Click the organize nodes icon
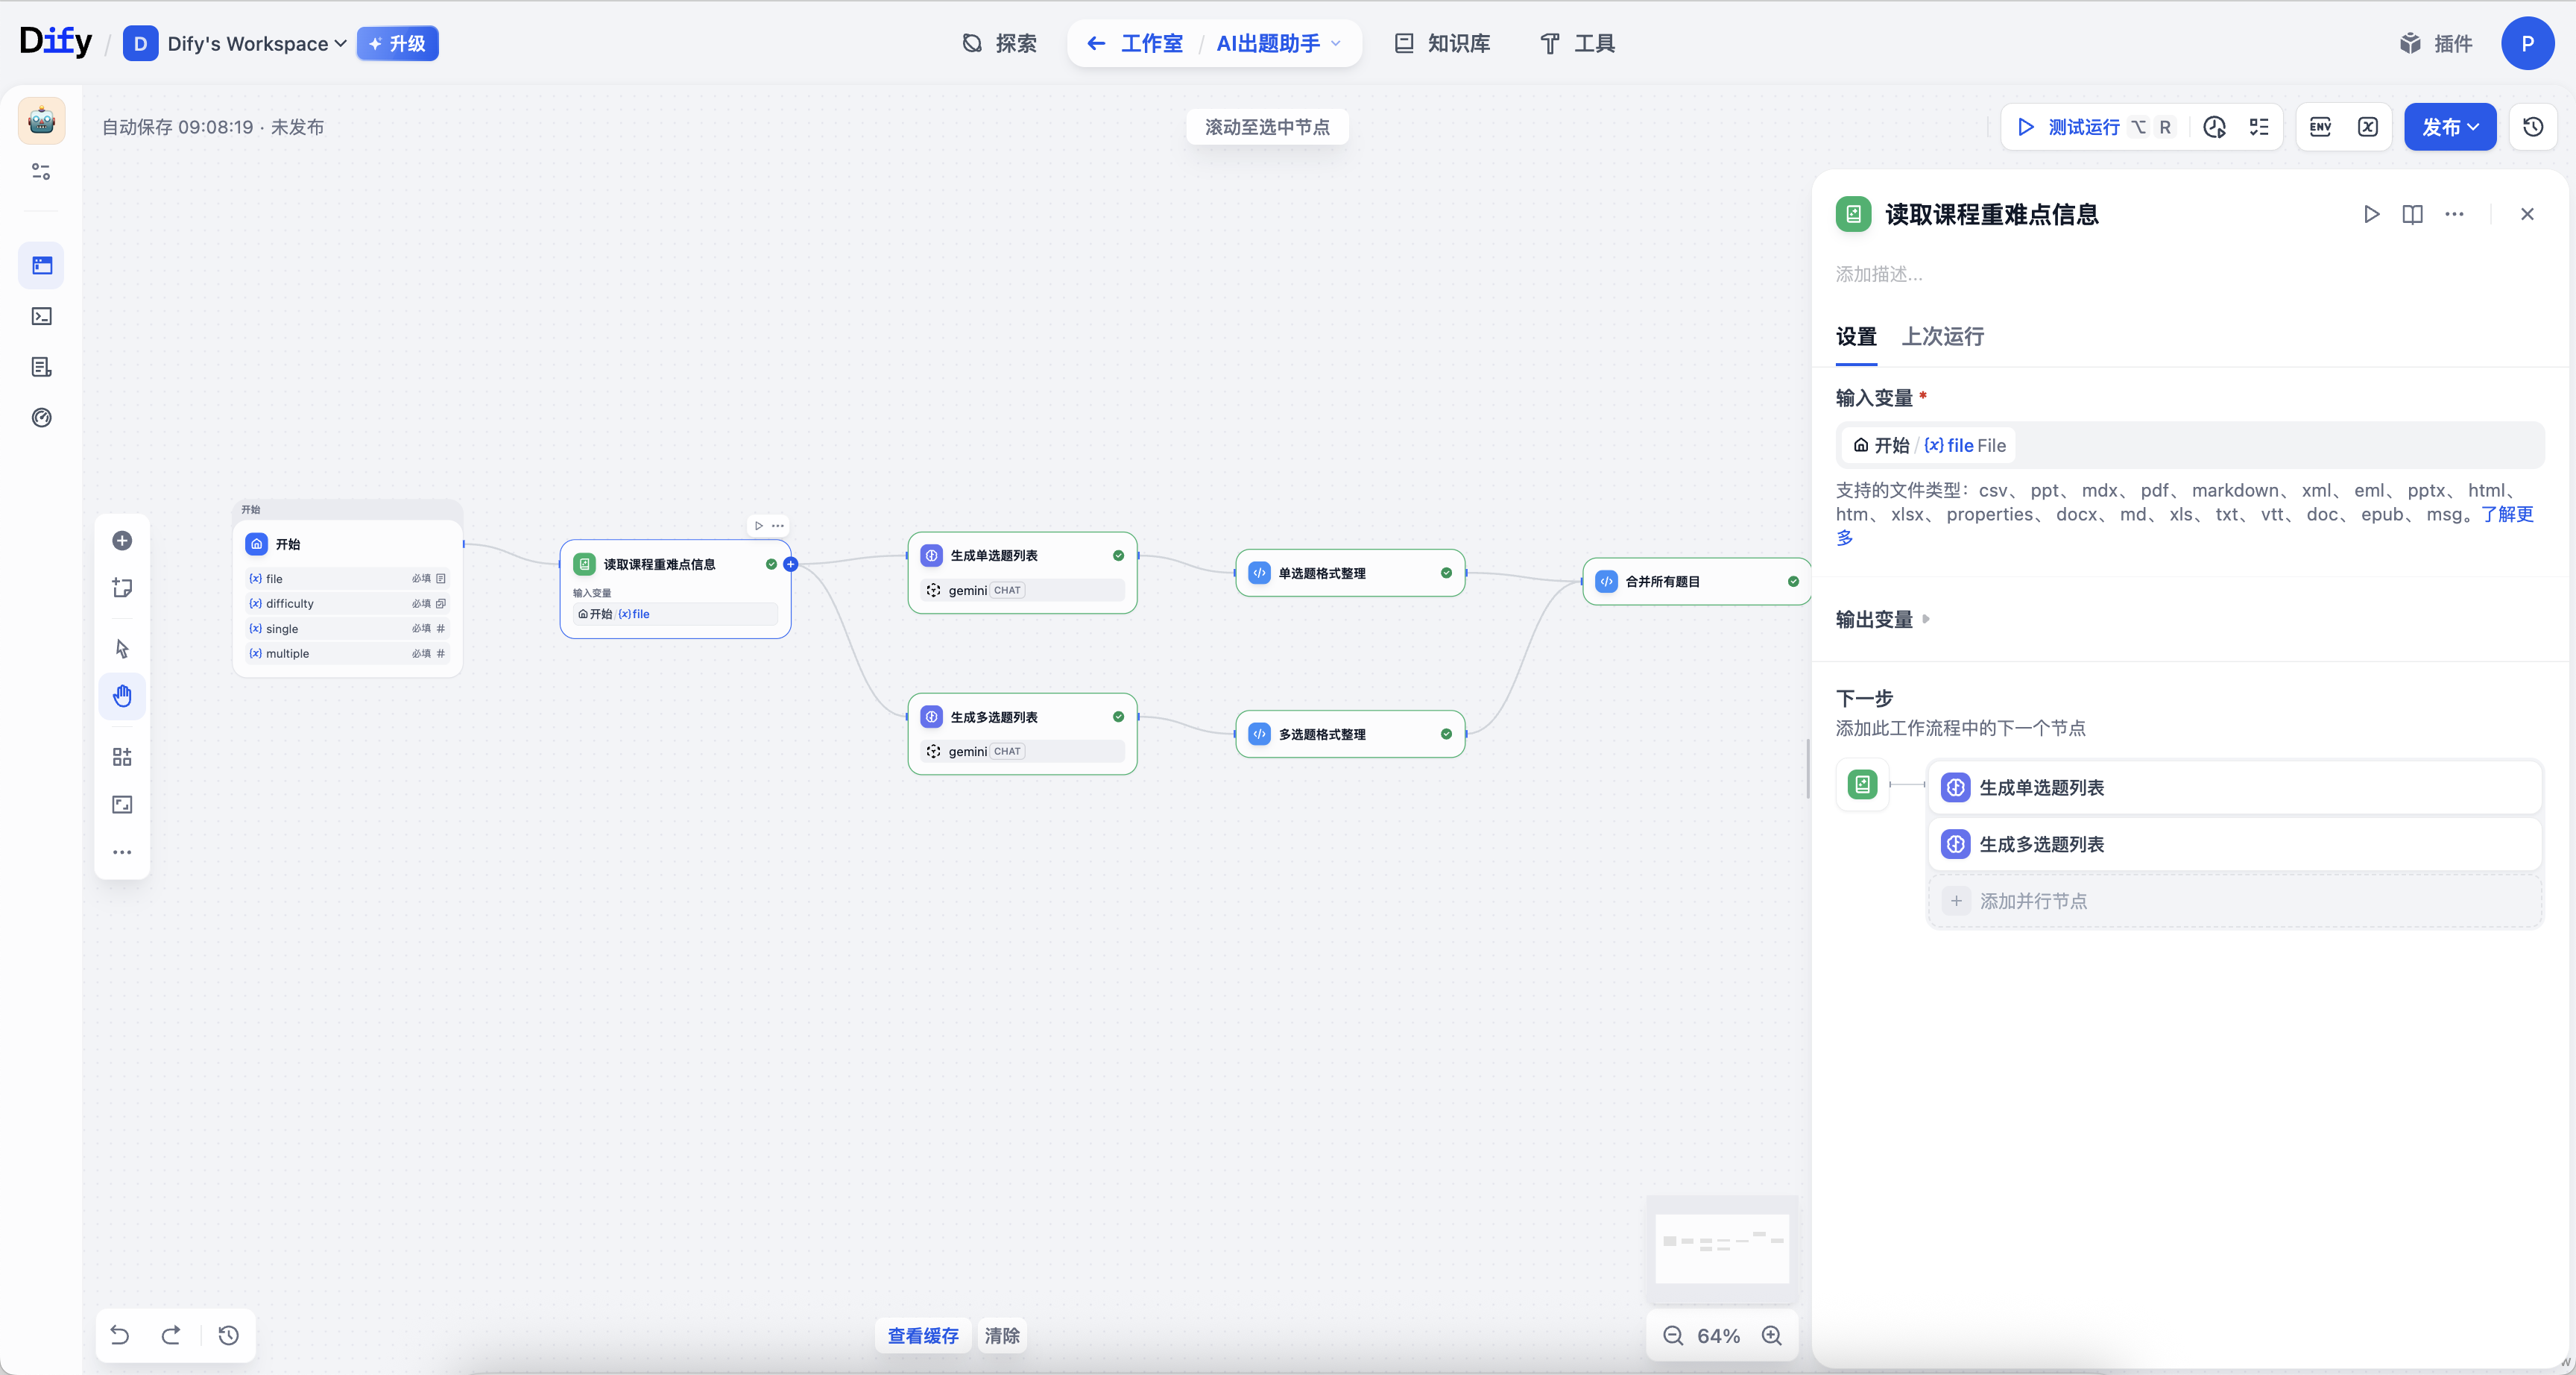 coord(122,757)
